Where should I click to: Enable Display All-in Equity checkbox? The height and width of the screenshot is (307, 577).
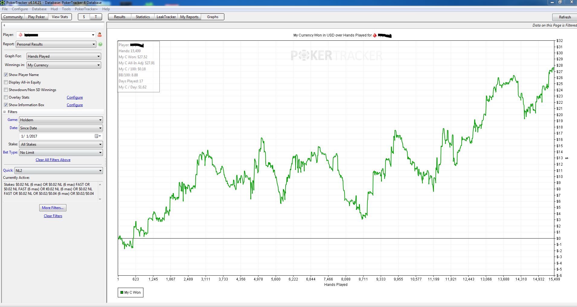click(6, 82)
